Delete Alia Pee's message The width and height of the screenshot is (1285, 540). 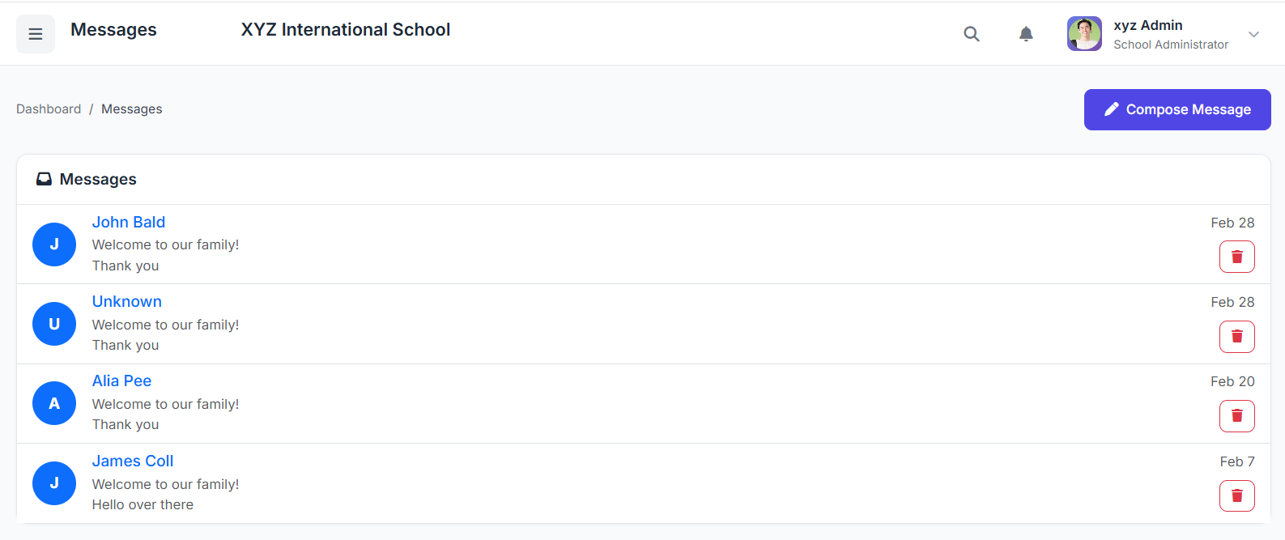pyautogui.click(x=1237, y=416)
